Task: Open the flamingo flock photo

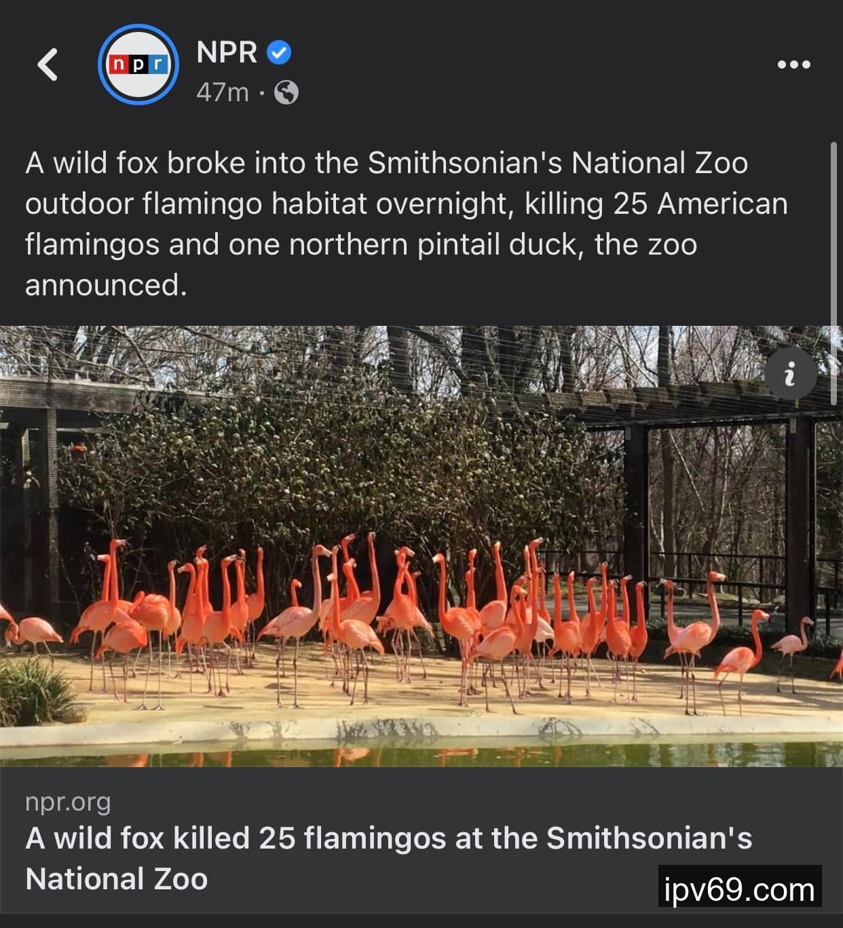Action: pos(421,546)
